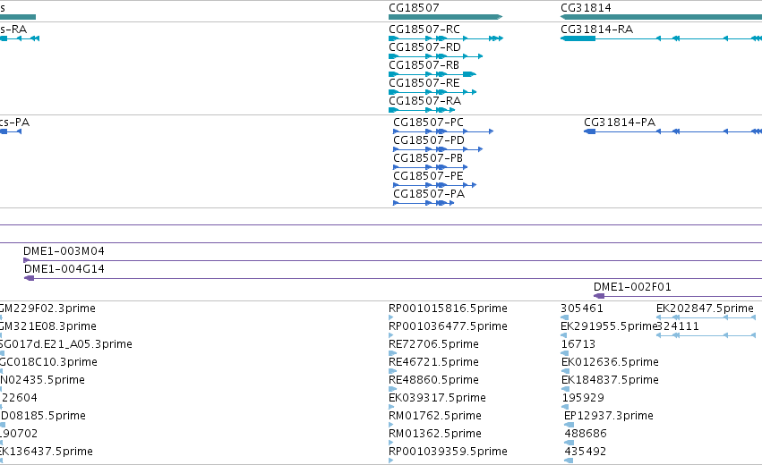The image size is (762, 465).
Task: Select EST EK039317.5prime
Action: click(x=437, y=399)
